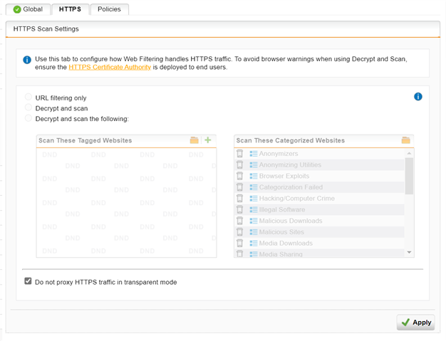Click the category list scroll up arrow
The height and width of the screenshot is (341, 446).
[x=409, y=154]
